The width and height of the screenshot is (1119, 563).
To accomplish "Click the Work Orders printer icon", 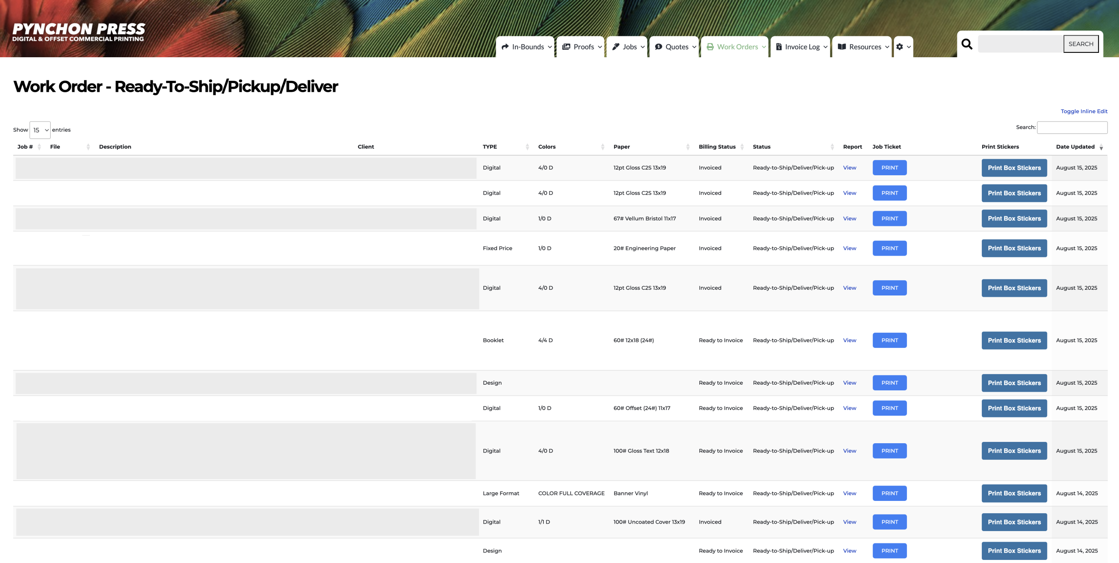I will 710,47.
